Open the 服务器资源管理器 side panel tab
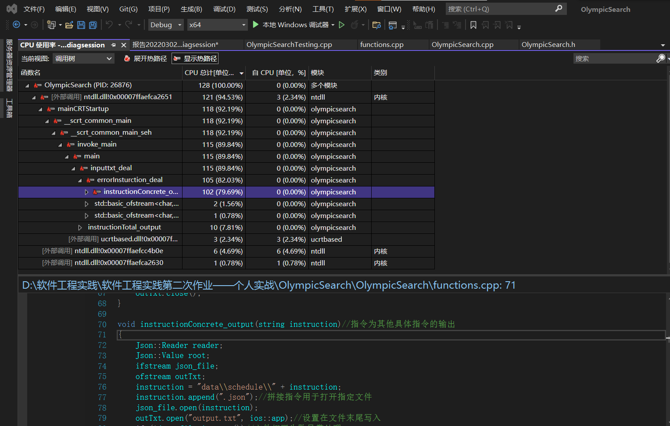670x426 pixels. [x=9, y=65]
